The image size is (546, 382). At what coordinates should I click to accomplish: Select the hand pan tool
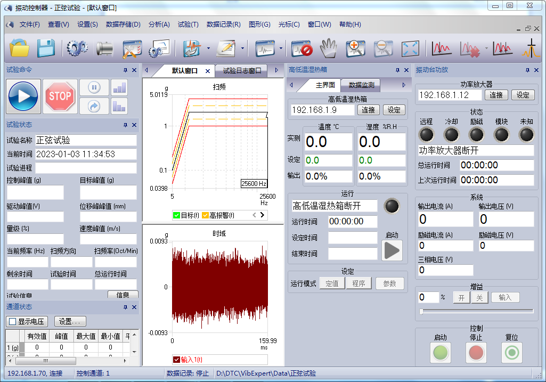click(x=329, y=48)
